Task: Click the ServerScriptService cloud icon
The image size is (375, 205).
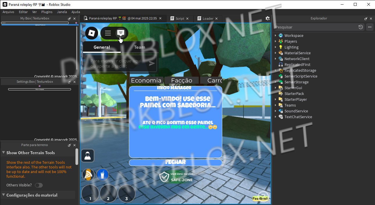Action: [x=281, y=76]
